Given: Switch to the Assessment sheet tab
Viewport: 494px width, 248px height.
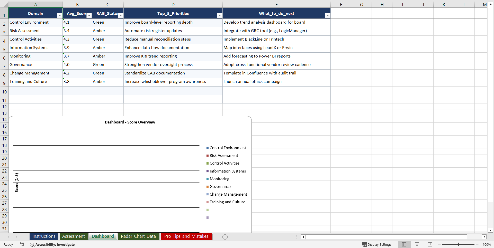Looking at the screenshot, I should [74, 236].
